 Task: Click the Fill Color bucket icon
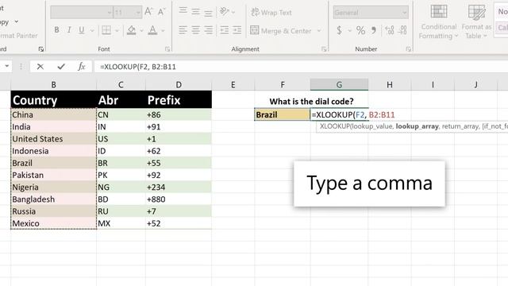(131, 30)
